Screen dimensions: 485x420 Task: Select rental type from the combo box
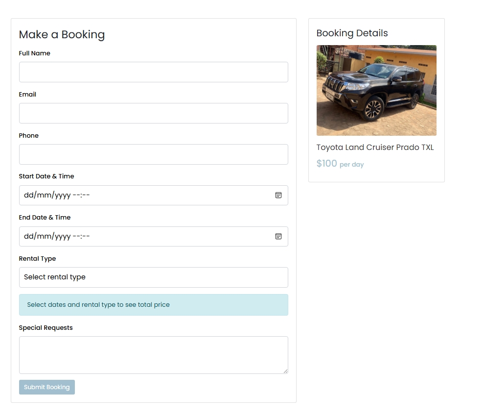click(153, 277)
